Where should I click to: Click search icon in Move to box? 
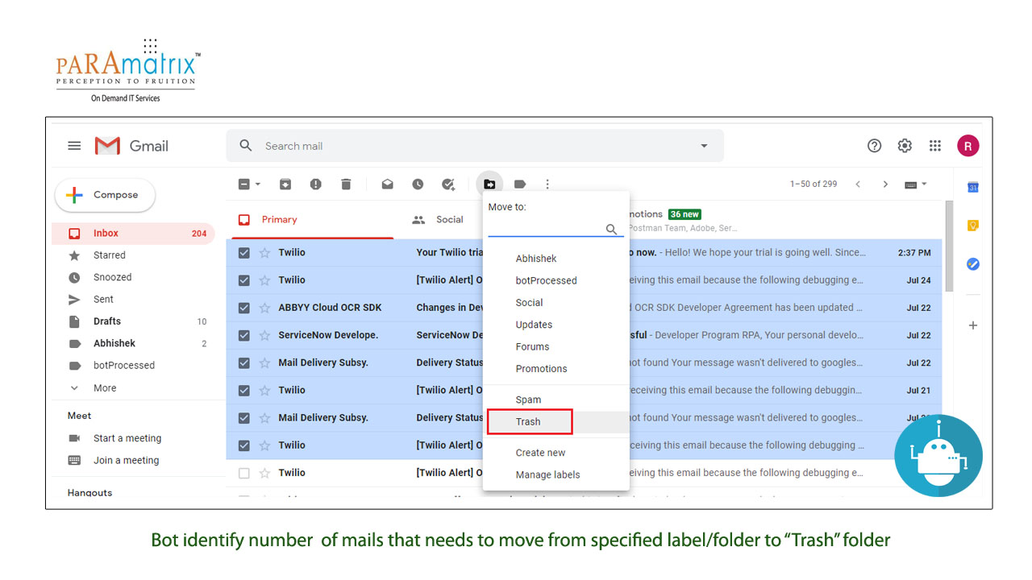(x=611, y=230)
